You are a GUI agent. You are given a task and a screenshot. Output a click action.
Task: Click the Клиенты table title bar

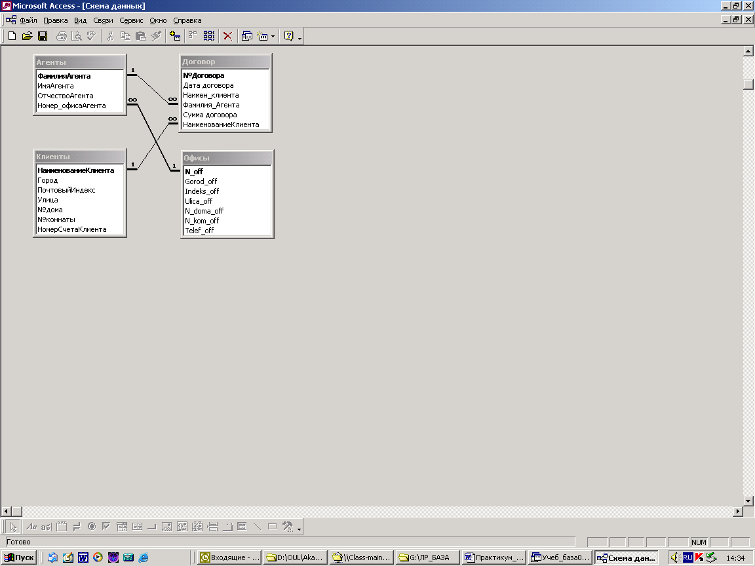pos(80,157)
